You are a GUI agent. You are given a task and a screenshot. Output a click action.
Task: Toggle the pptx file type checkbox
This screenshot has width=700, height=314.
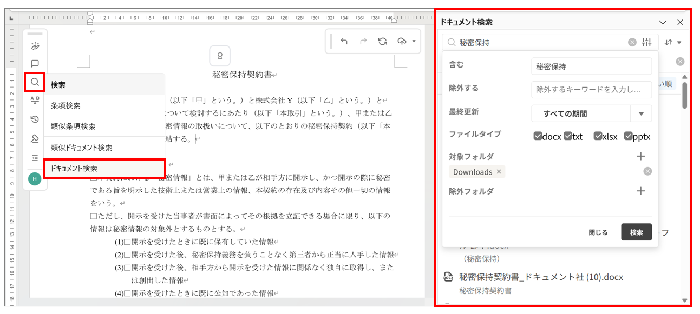click(629, 136)
